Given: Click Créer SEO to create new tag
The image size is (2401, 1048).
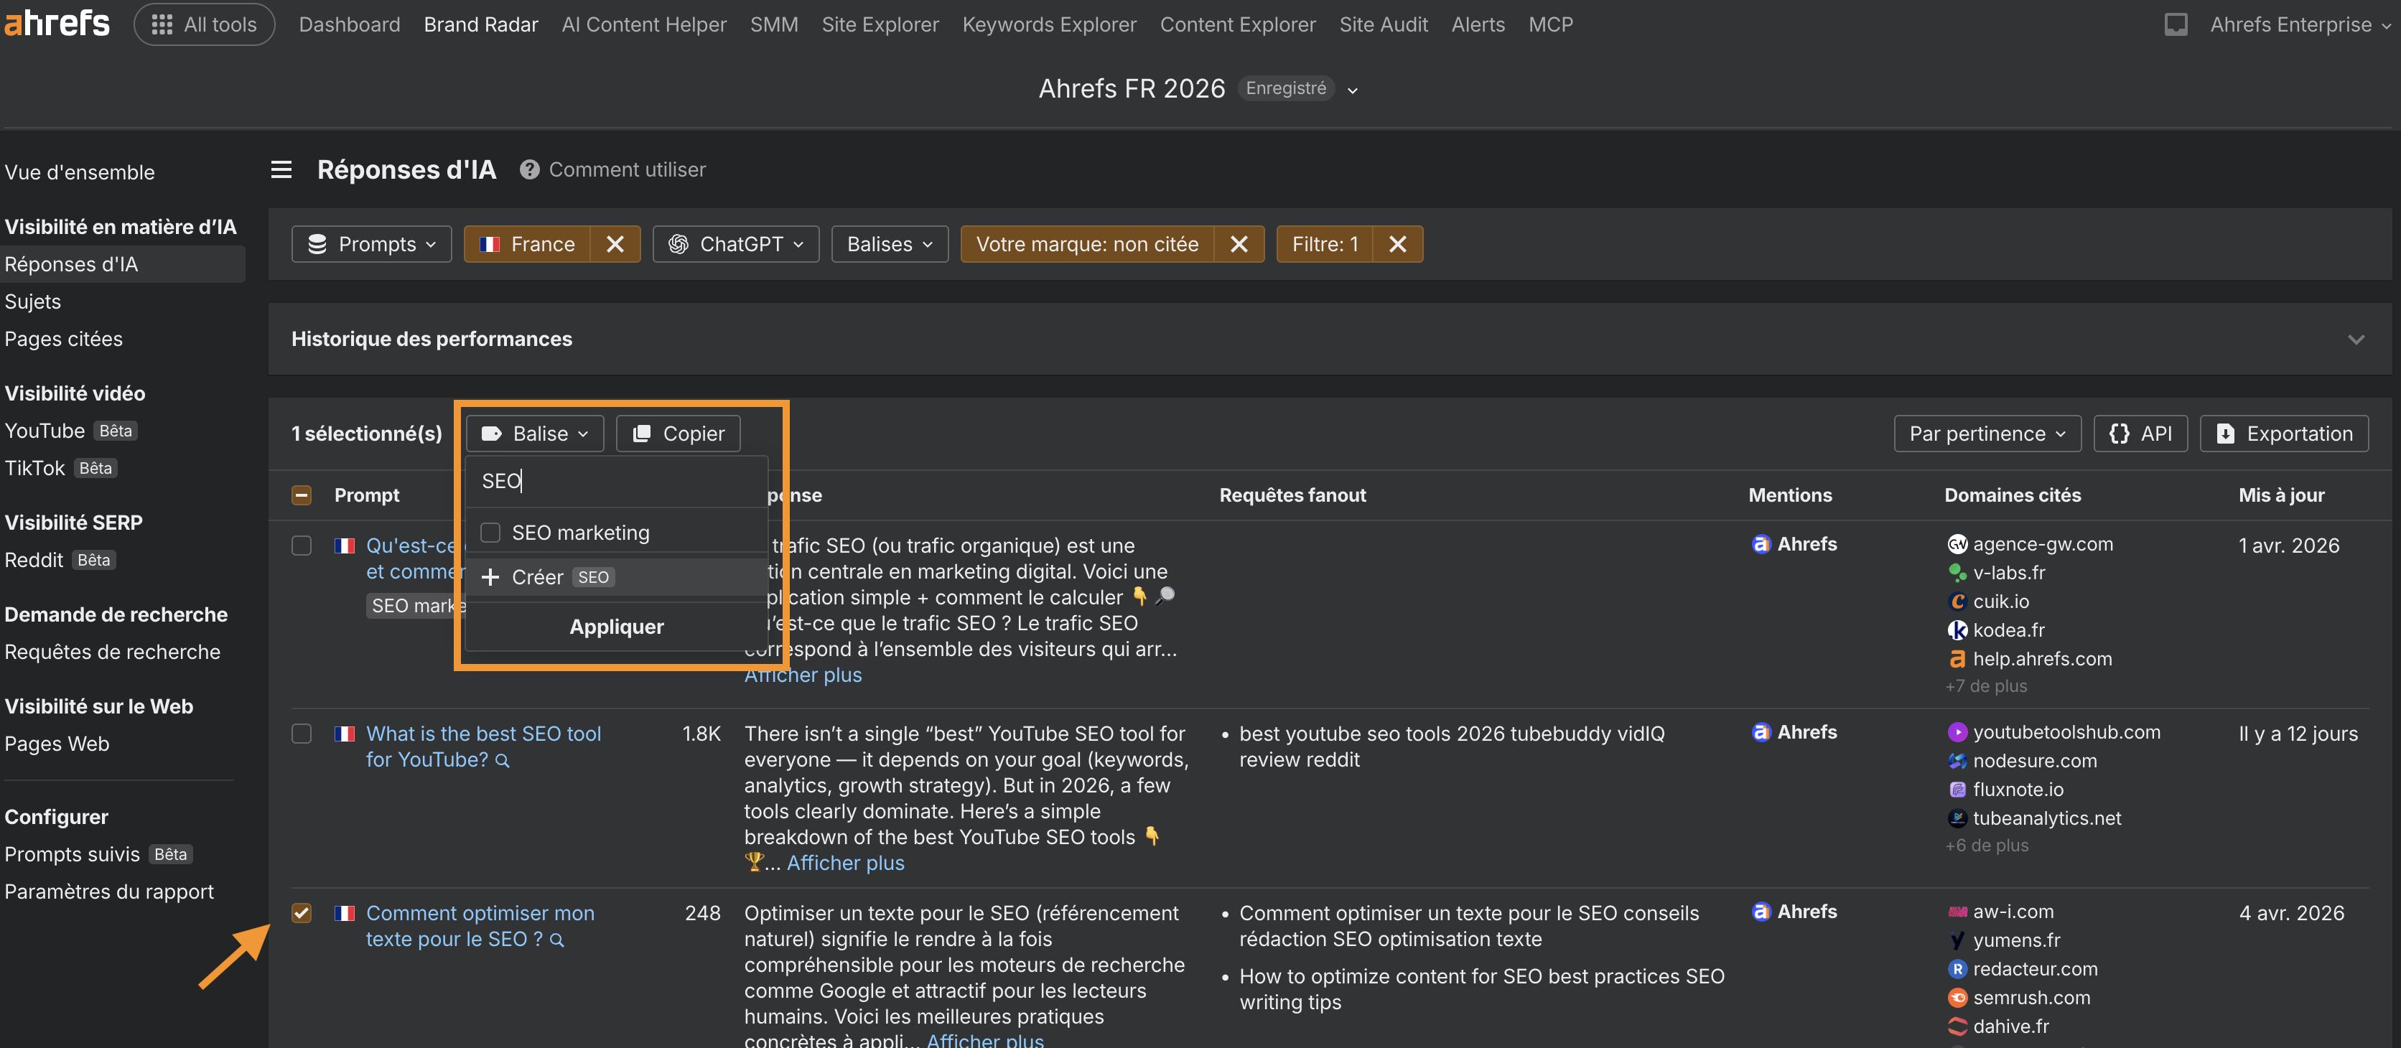Looking at the screenshot, I should coord(615,576).
